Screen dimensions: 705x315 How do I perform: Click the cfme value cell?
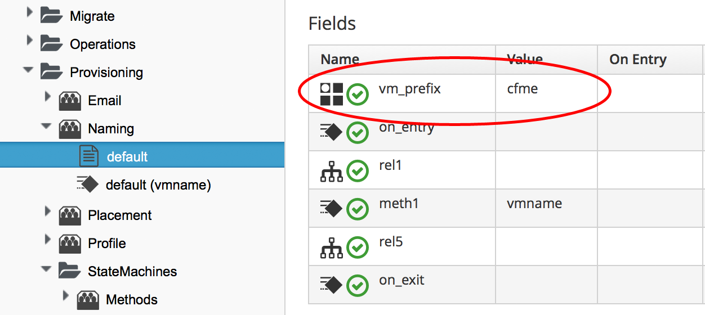click(x=523, y=89)
